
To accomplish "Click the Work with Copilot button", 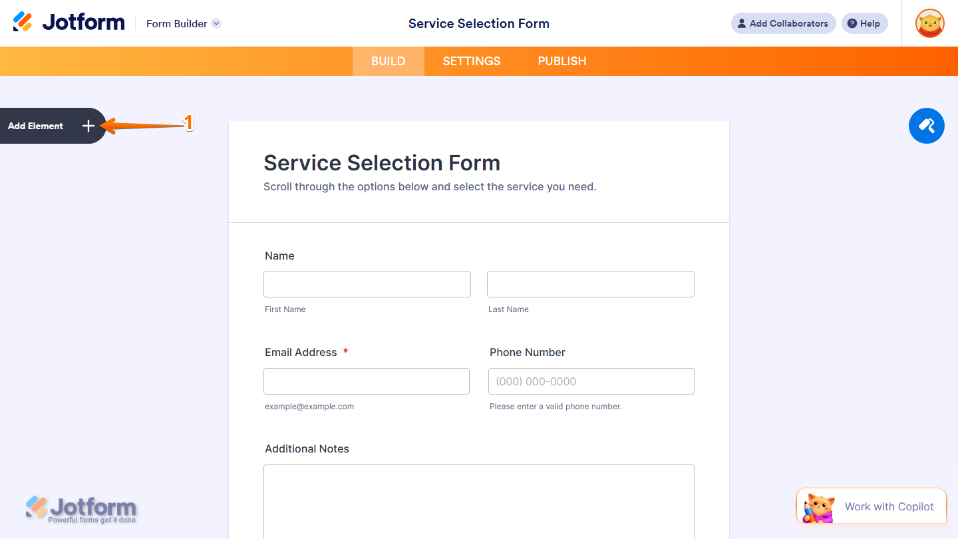I will point(889,506).
